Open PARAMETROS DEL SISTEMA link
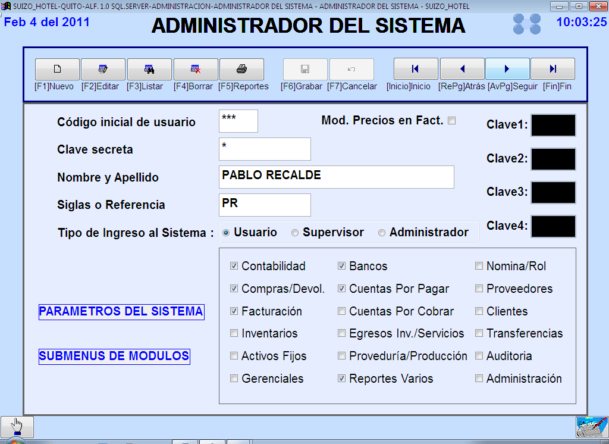609x444 pixels. click(121, 312)
